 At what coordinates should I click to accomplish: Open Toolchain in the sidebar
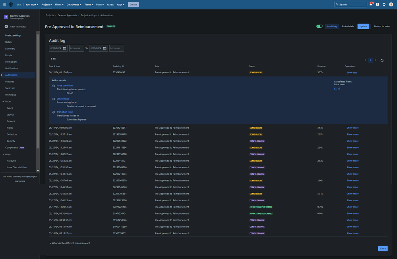pos(10,88)
